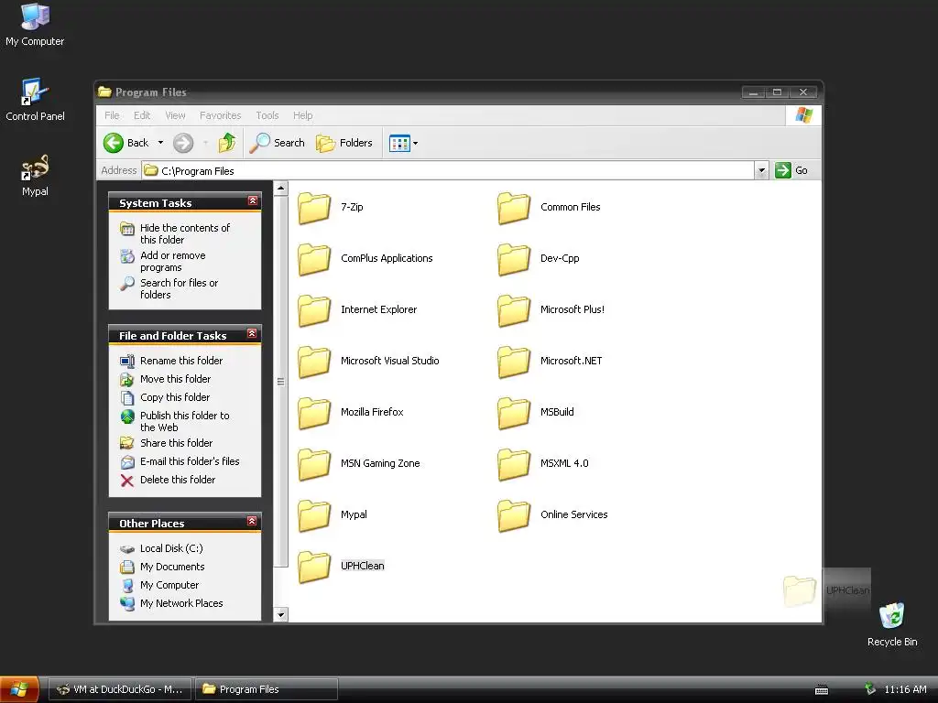Select the Internet Explorer folder icon

[x=314, y=310]
